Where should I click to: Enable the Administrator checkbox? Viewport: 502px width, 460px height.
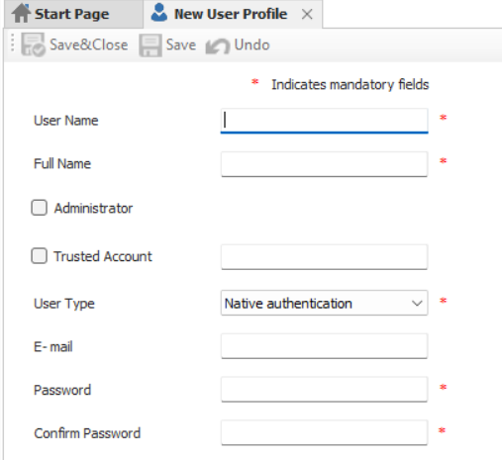click(x=39, y=208)
